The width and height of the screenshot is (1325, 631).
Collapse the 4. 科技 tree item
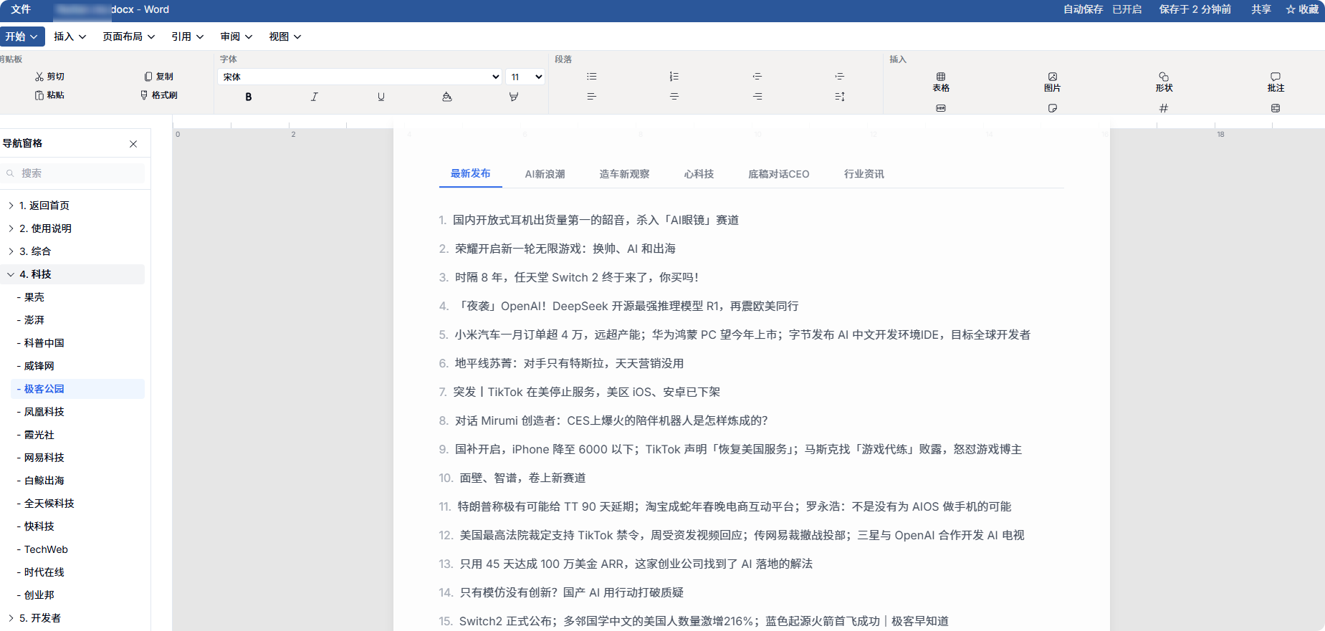point(11,274)
